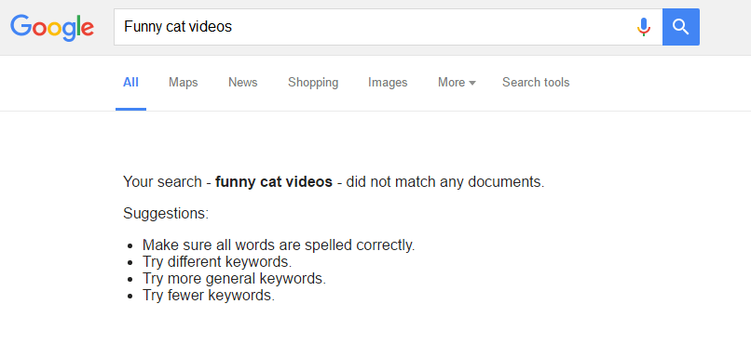Click the 'Try different keywords' suggestion
This screenshot has width=751, height=357.
click(217, 262)
